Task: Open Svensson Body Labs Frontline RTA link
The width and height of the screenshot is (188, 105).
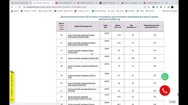Action: point(82,84)
